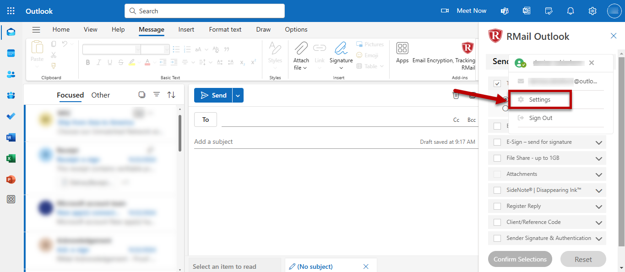
Task: Open notifications bell icon
Action: click(x=571, y=11)
